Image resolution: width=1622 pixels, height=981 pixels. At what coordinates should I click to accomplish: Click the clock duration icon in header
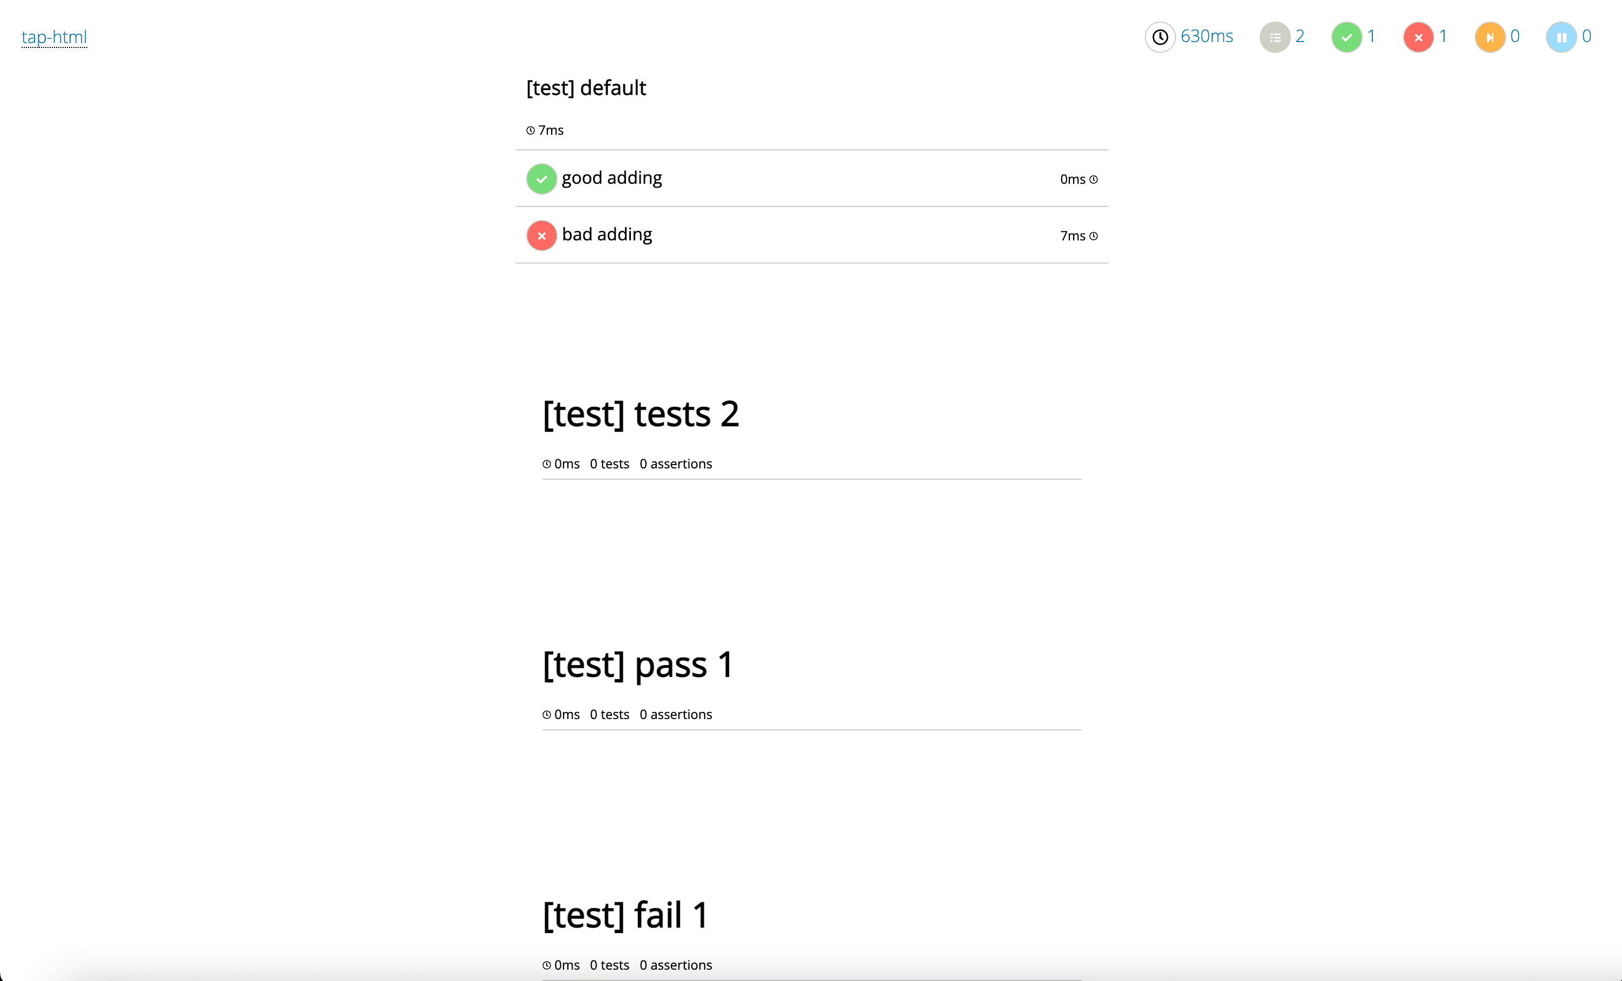(1159, 37)
